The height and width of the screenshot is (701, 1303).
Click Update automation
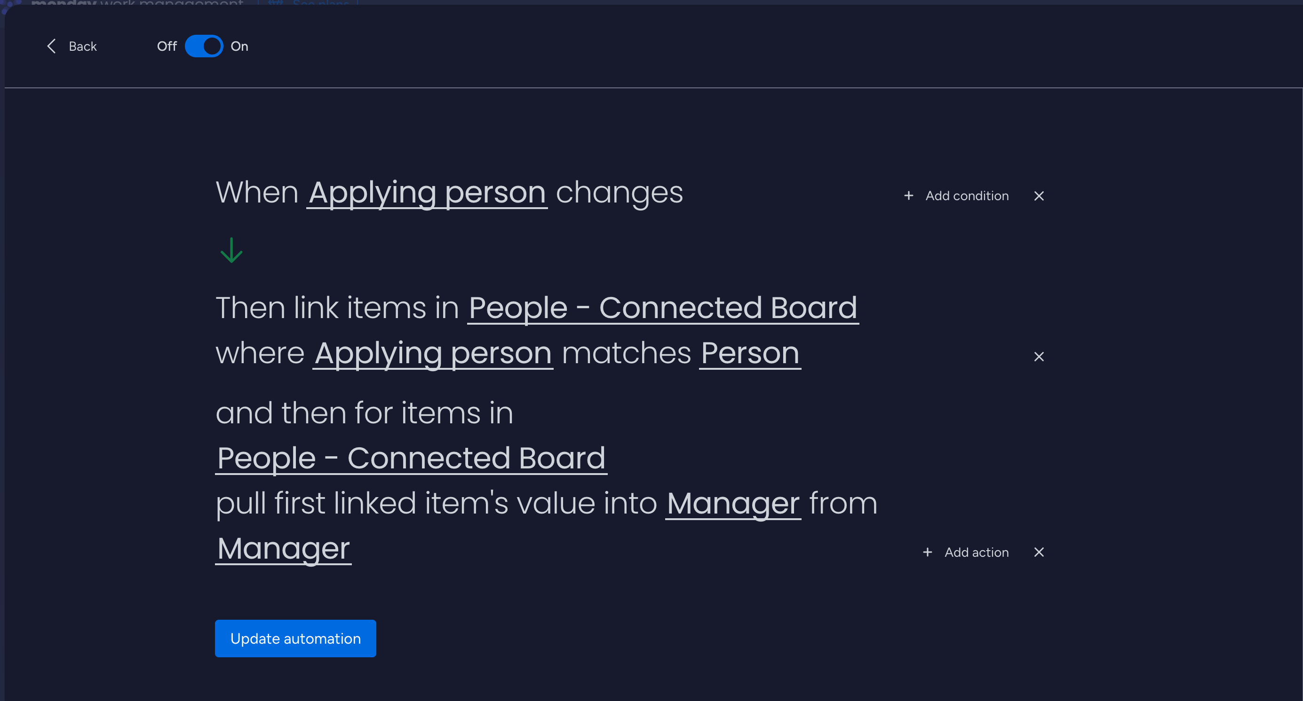click(x=295, y=638)
